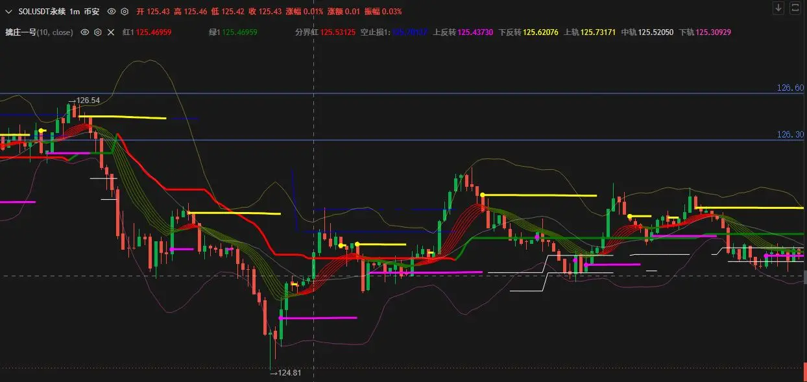The width and height of the screenshot is (807, 382).
Task: Toggle visibility eye for SOLUSDT永续 series
Action: [x=111, y=12]
